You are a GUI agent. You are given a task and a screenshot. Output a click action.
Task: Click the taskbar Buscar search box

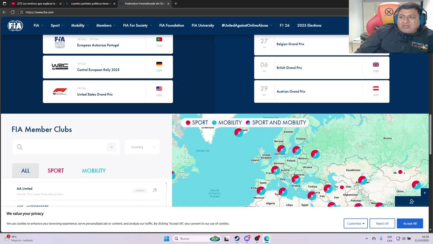click(197, 239)
